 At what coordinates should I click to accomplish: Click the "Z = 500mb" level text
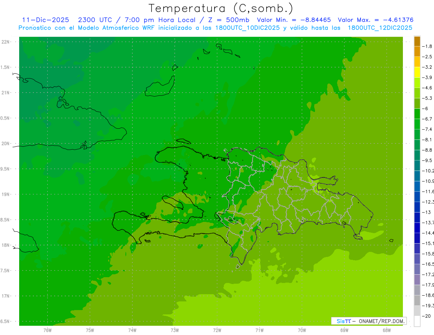tap(228, 20)
